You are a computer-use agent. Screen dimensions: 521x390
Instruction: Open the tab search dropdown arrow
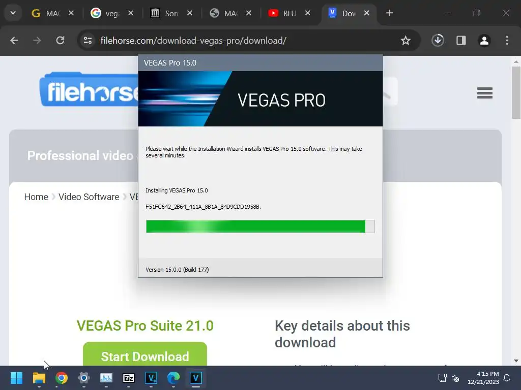[13, 13]
